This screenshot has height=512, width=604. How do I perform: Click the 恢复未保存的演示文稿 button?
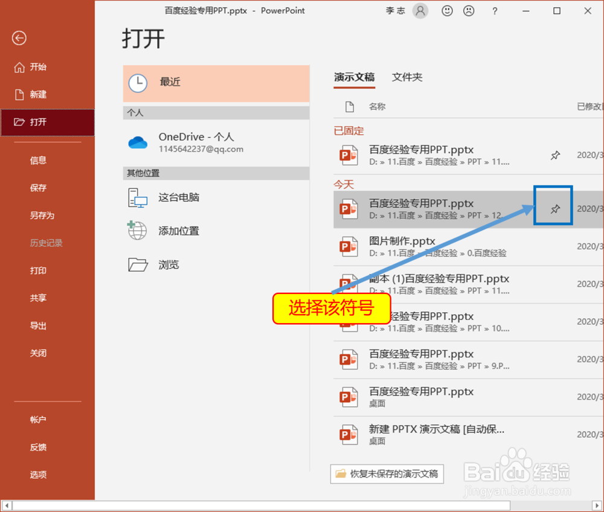(x=387, y=474)
